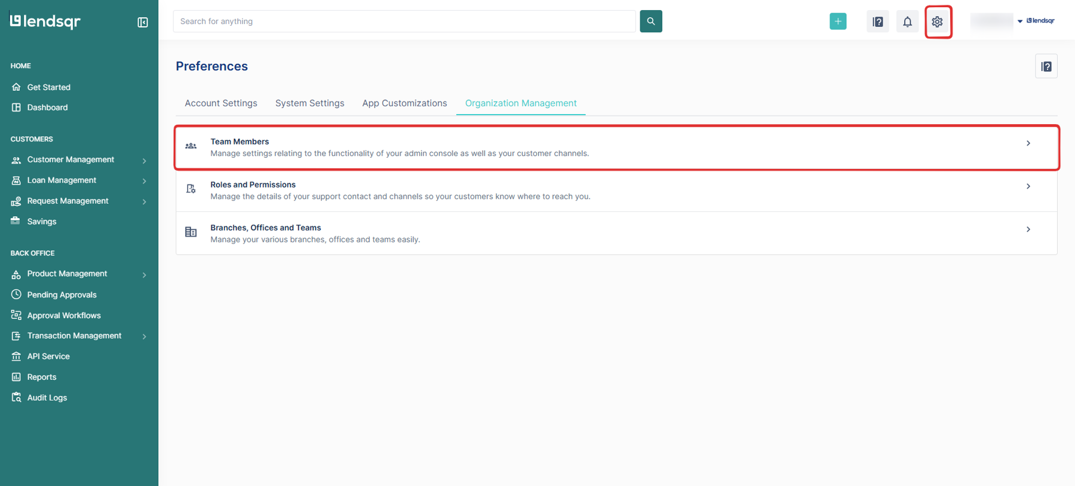This screenshot has width=1075, height=486.
Task: Open the Lendsqr logo home link
Action: (x=45, y=21)
